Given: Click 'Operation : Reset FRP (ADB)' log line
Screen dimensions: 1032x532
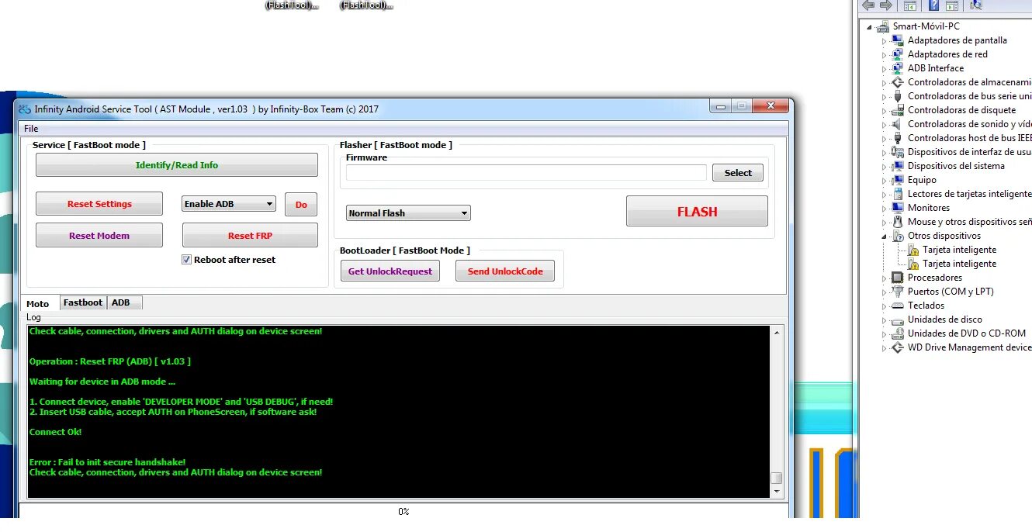Looking at the screenshot, I should pyautogui.click(x=110, y=361).
